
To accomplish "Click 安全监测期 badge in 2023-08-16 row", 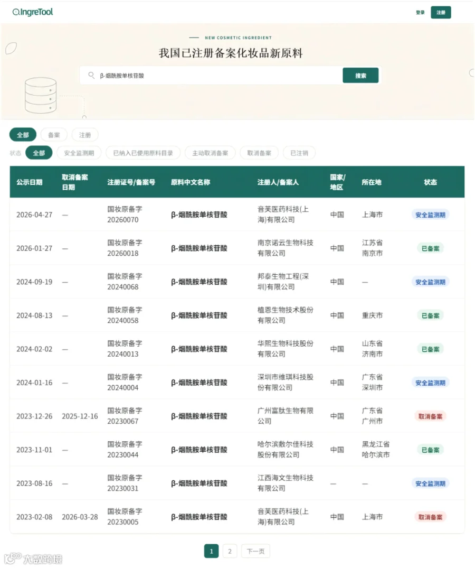I will tap(430, 483).
